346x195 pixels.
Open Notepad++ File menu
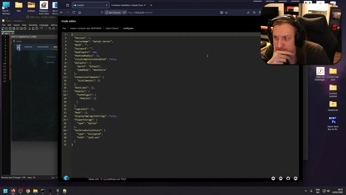(x=4, y=25)
